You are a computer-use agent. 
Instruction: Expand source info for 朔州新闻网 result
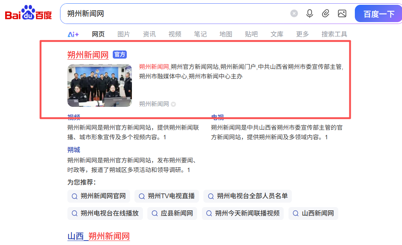point(174,104)
